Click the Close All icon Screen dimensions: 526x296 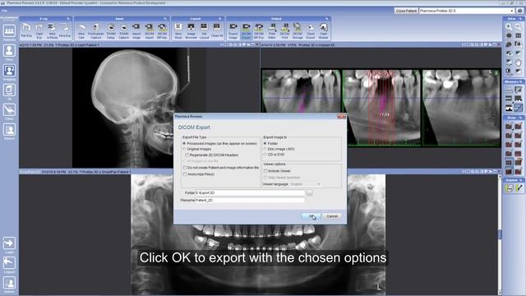pos(217,30)
